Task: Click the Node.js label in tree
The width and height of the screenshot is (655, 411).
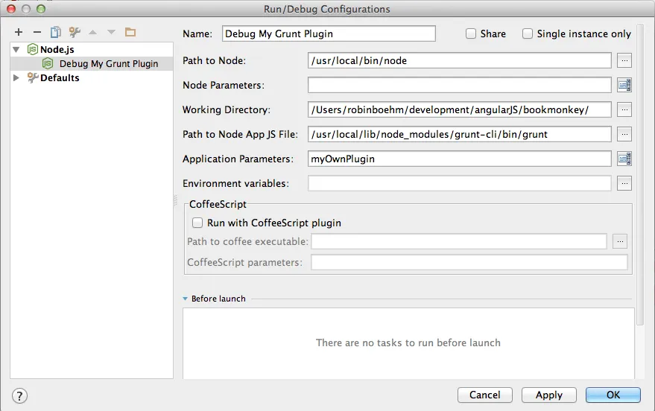Action: [57, 50]
